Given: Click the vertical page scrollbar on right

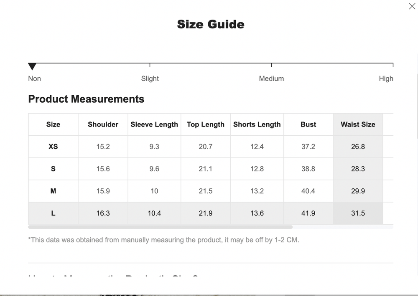Looking at the screenshot, I should 416,106.
